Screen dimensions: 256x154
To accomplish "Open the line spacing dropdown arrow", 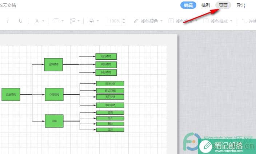I will click(x=79, y=21).
